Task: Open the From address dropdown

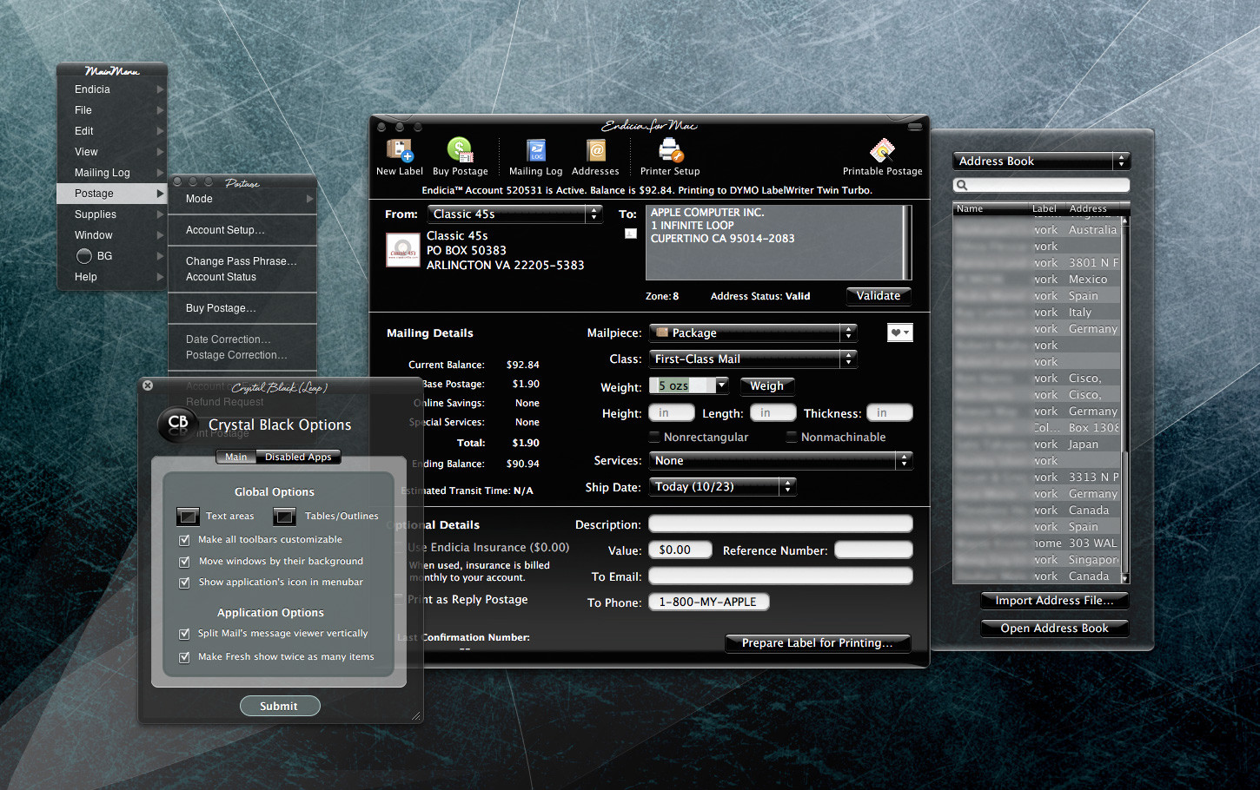Action: coord(514,214)
